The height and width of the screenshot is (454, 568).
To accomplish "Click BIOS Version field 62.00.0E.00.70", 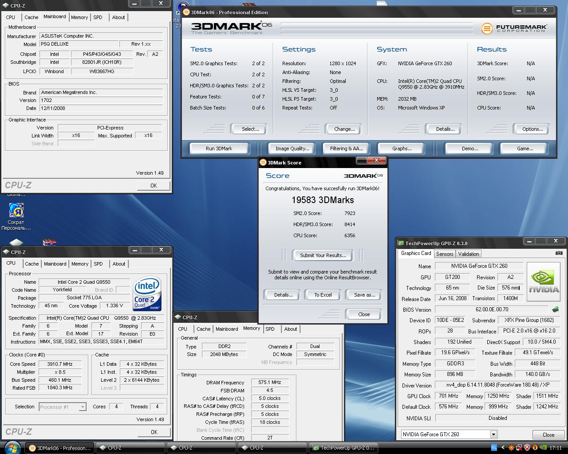I will pyautogui.click(x=492, y=309).
